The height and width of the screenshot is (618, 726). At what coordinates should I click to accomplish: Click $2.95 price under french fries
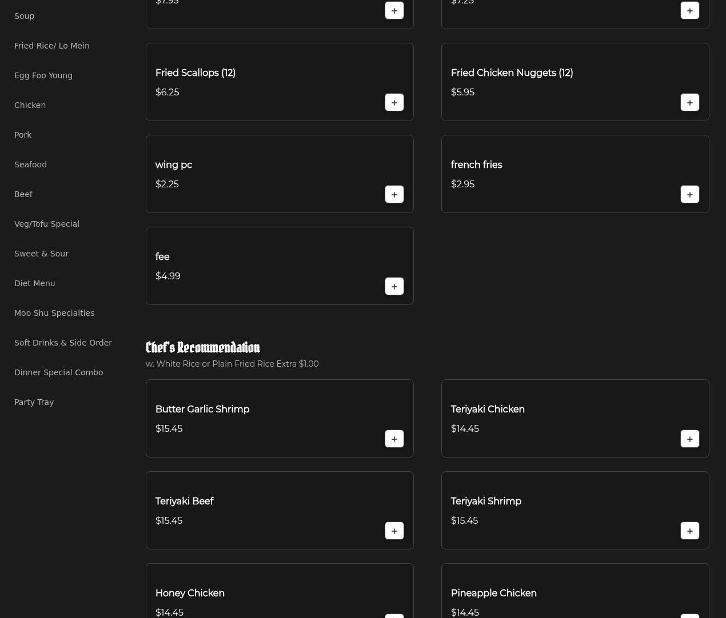462,184
